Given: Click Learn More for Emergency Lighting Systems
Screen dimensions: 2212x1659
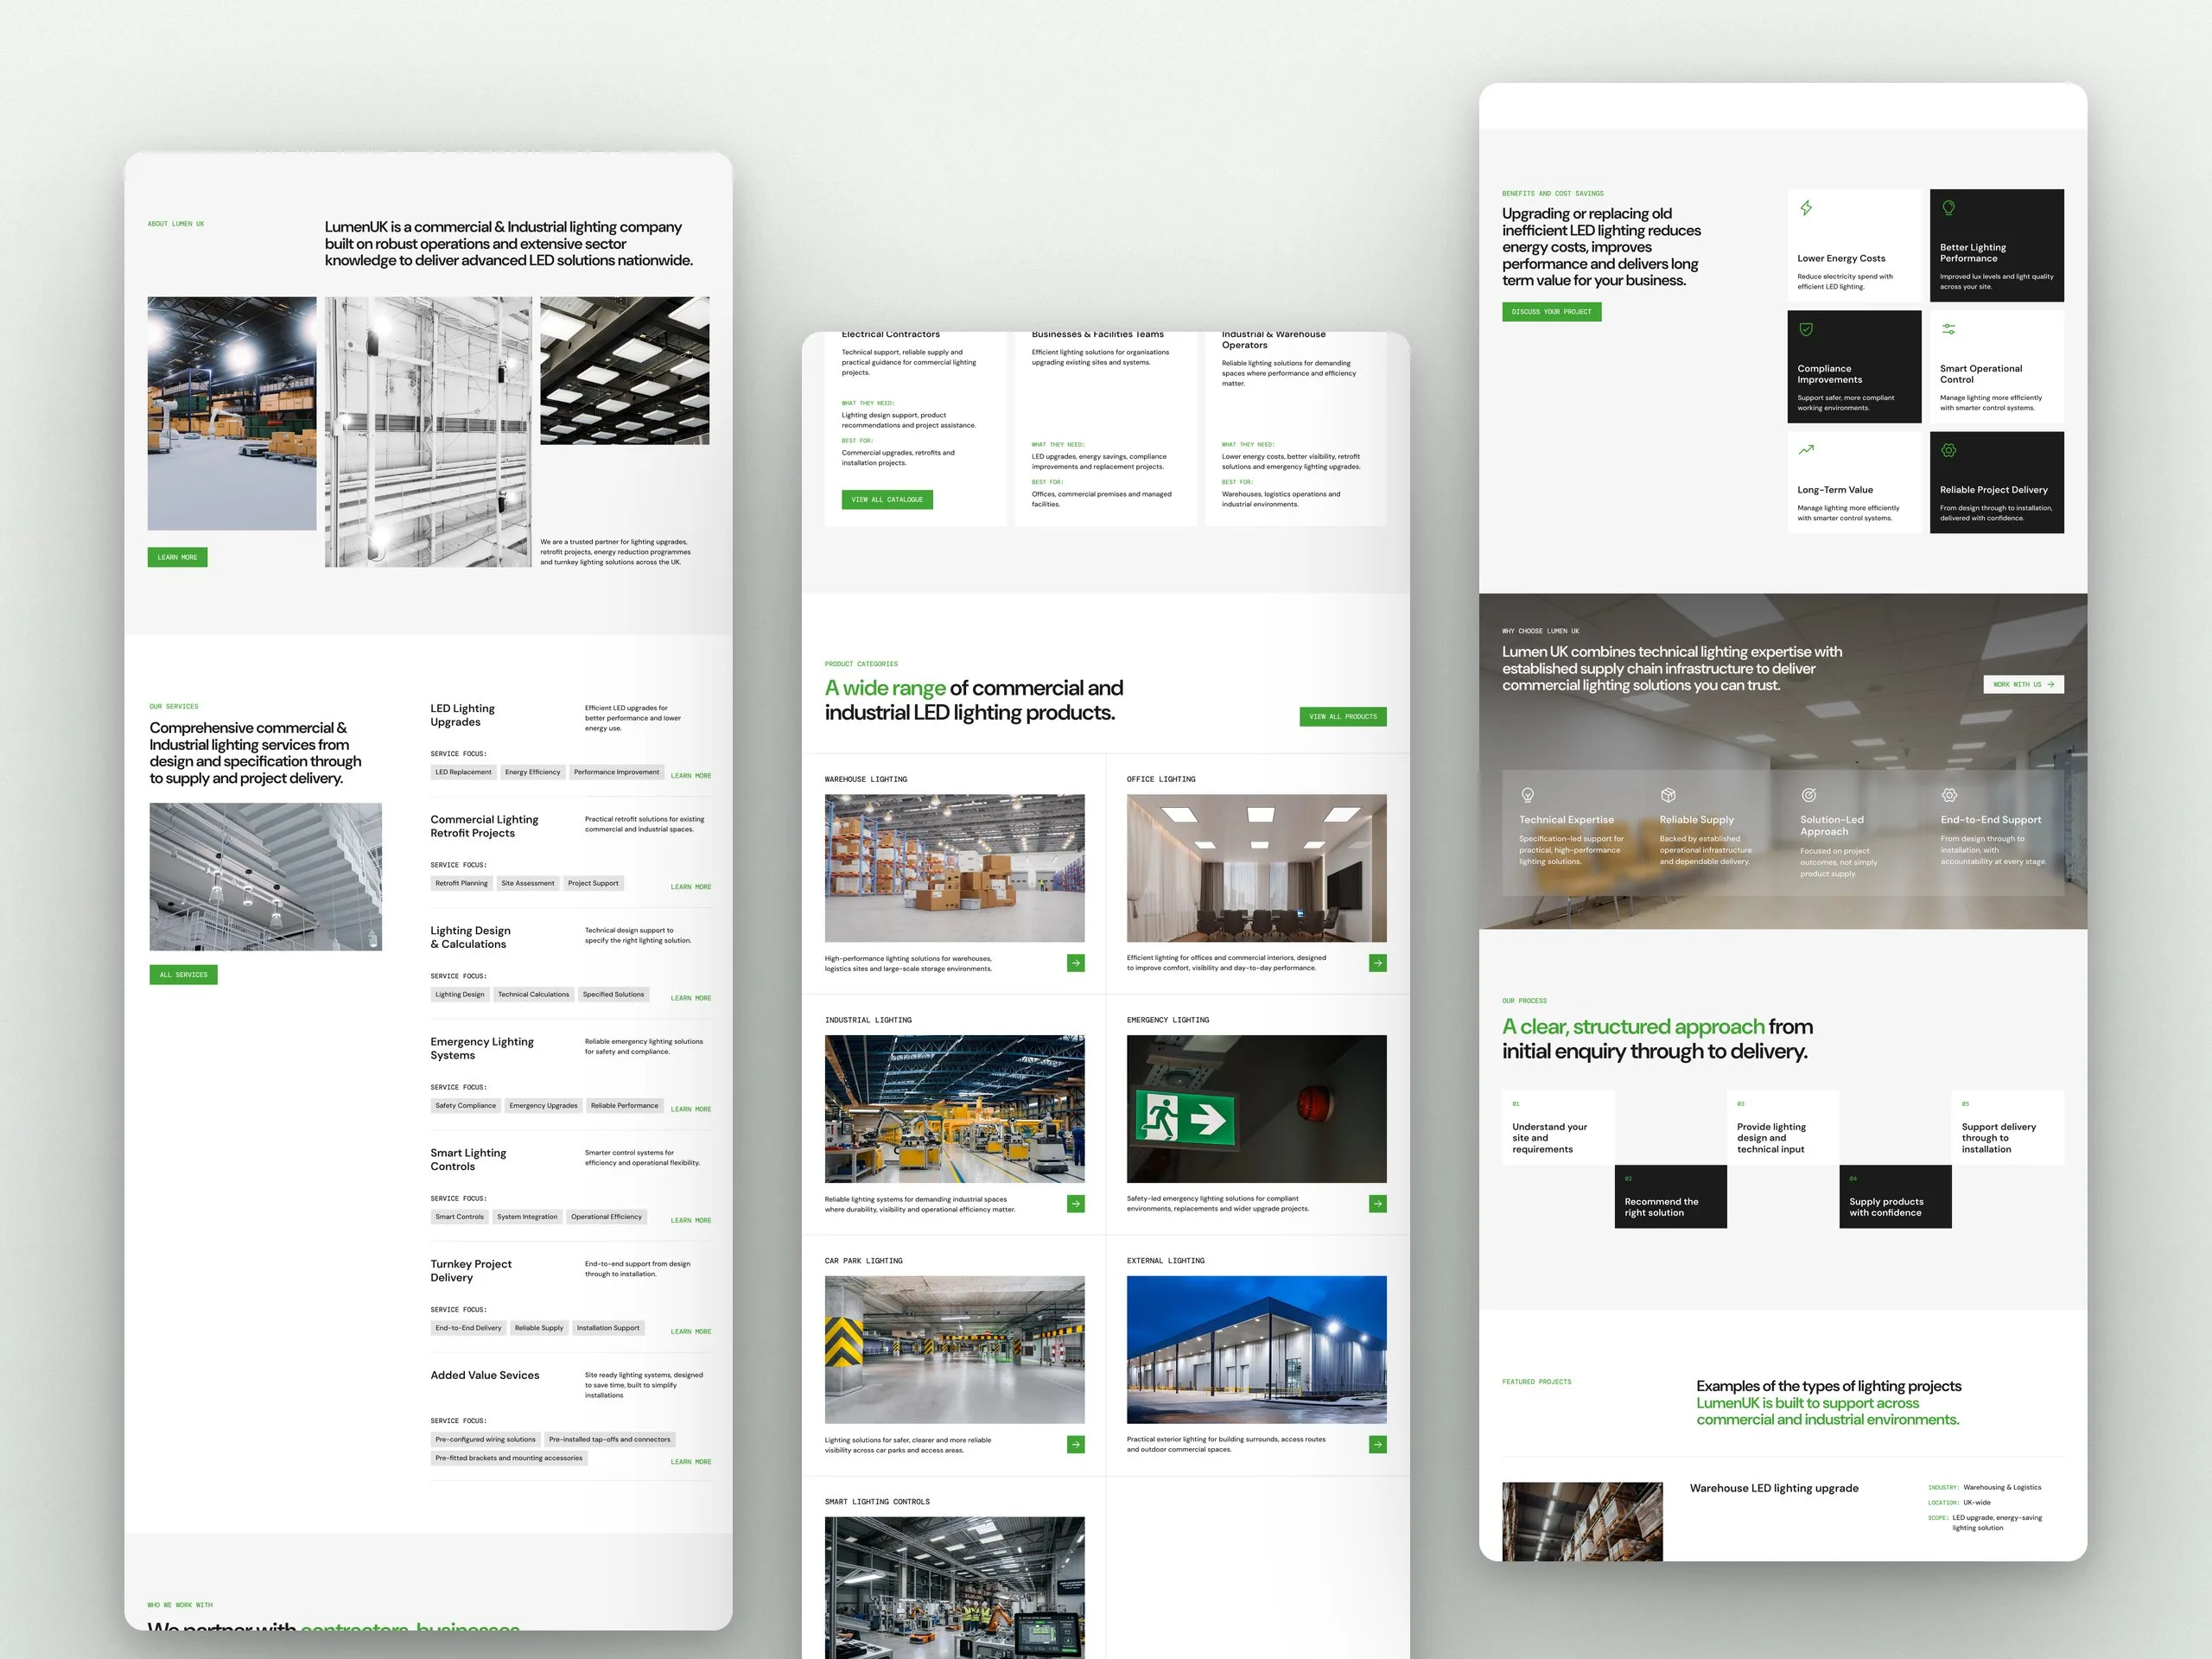Looking at the screenshot, I should pos(691,1109).
